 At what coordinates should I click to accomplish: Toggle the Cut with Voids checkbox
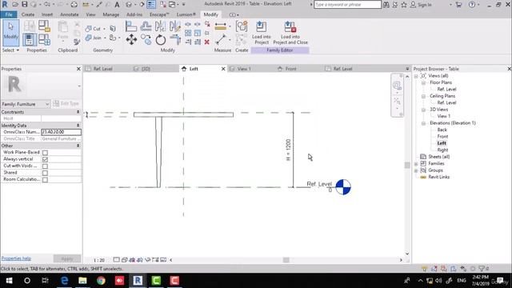pos(45,166)
